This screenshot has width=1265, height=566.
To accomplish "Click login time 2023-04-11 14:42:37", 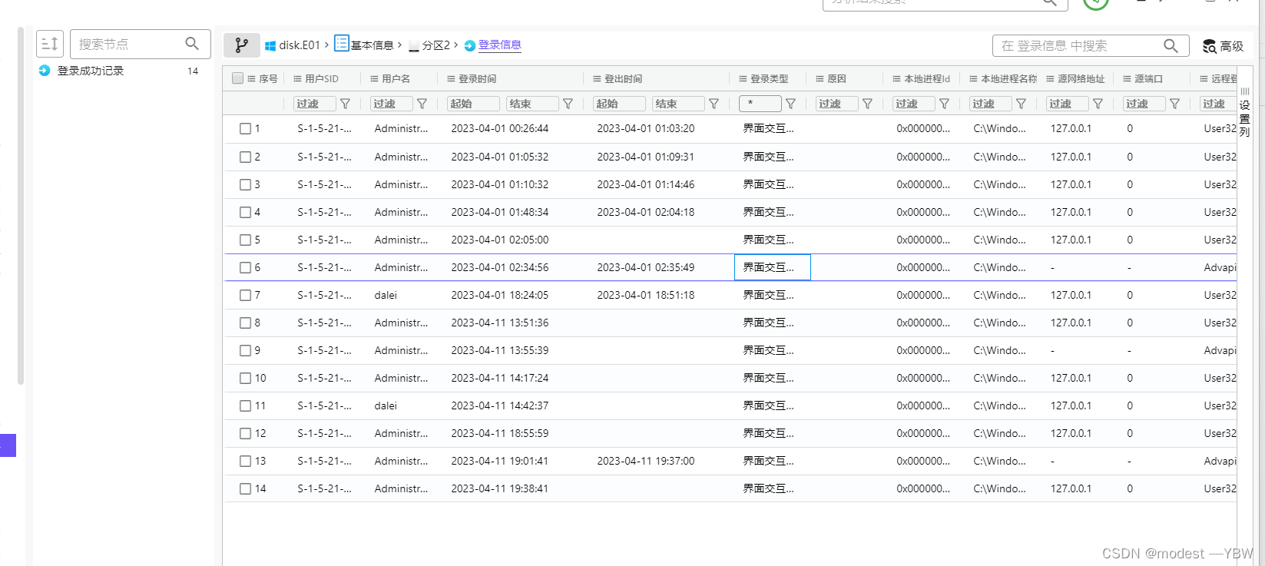I will click(x=500, y=405).
